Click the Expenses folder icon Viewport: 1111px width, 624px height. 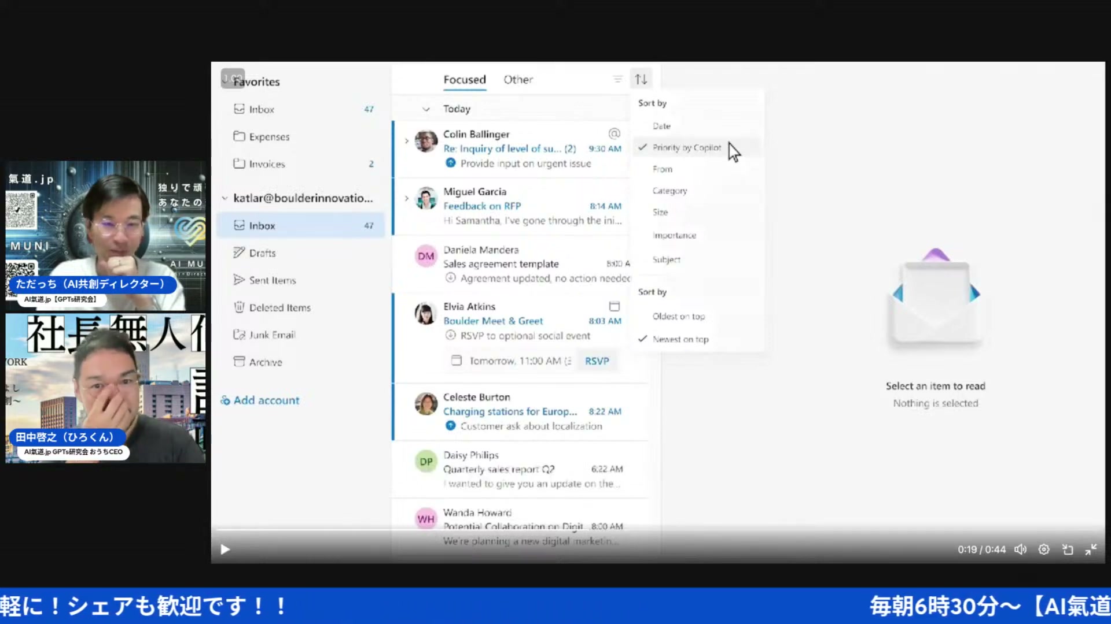point(239,136)
